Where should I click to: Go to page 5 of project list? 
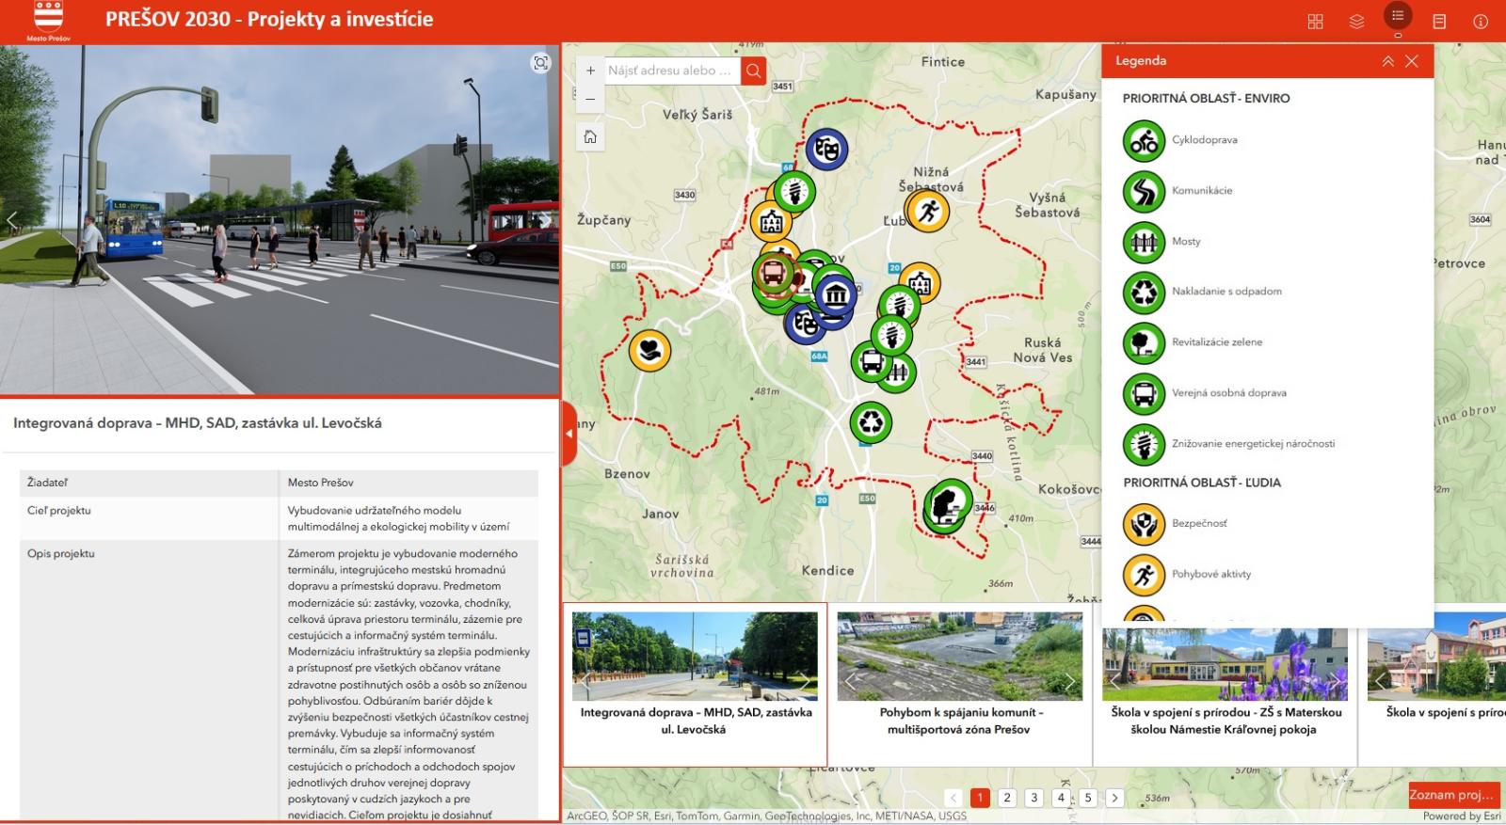[x=1088, y=798]
